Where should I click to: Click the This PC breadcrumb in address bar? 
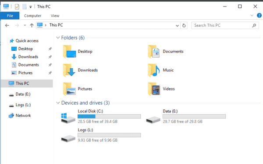coord(56,25)
